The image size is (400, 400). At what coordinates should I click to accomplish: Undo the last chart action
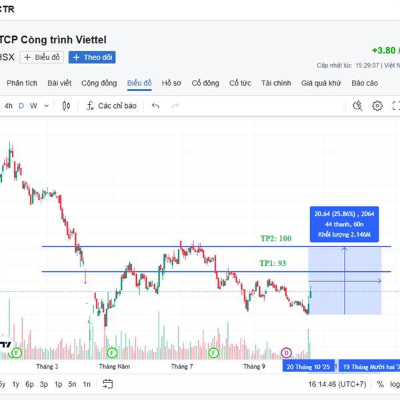155,105
